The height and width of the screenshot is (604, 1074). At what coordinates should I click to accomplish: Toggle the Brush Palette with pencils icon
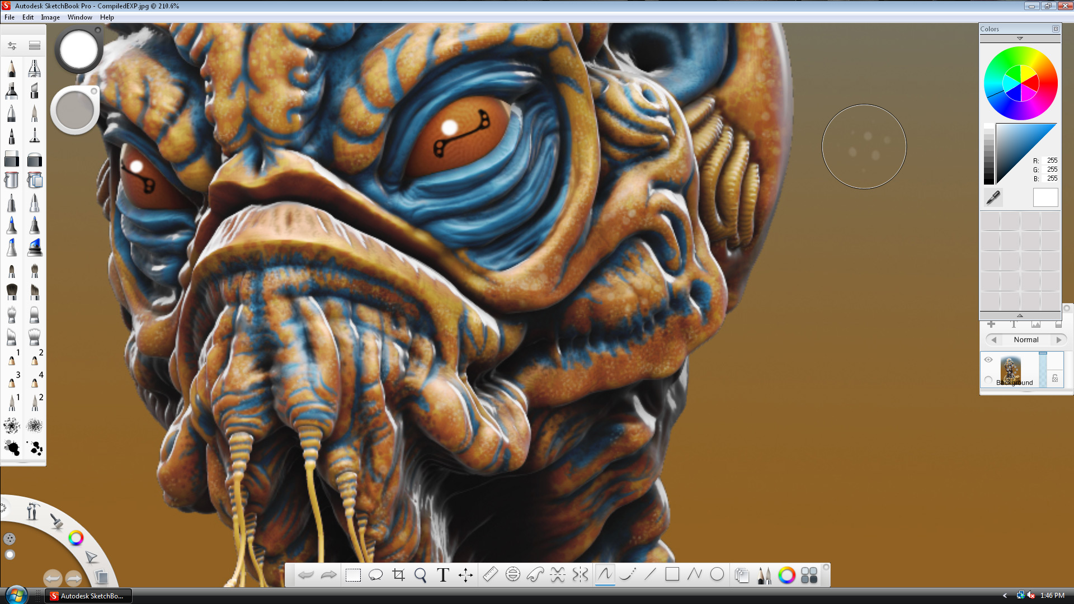[x=764, y=575]
